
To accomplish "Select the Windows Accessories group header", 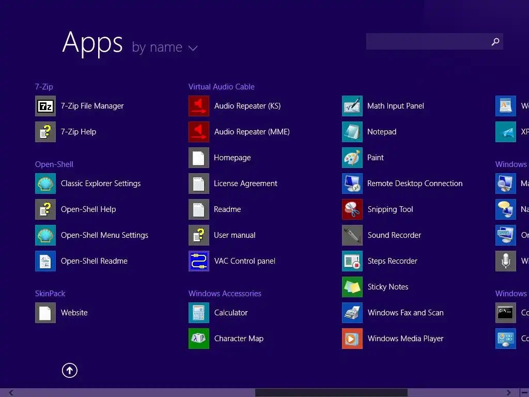I will [225, 294].
